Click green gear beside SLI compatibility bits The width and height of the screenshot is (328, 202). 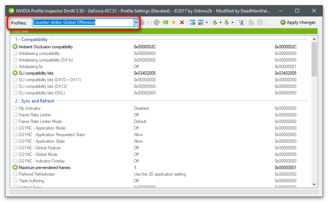(x=15, y=73)
